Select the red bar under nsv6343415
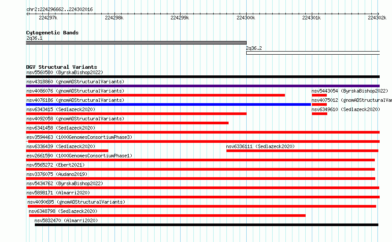392x242 pixels. (136, 114)
